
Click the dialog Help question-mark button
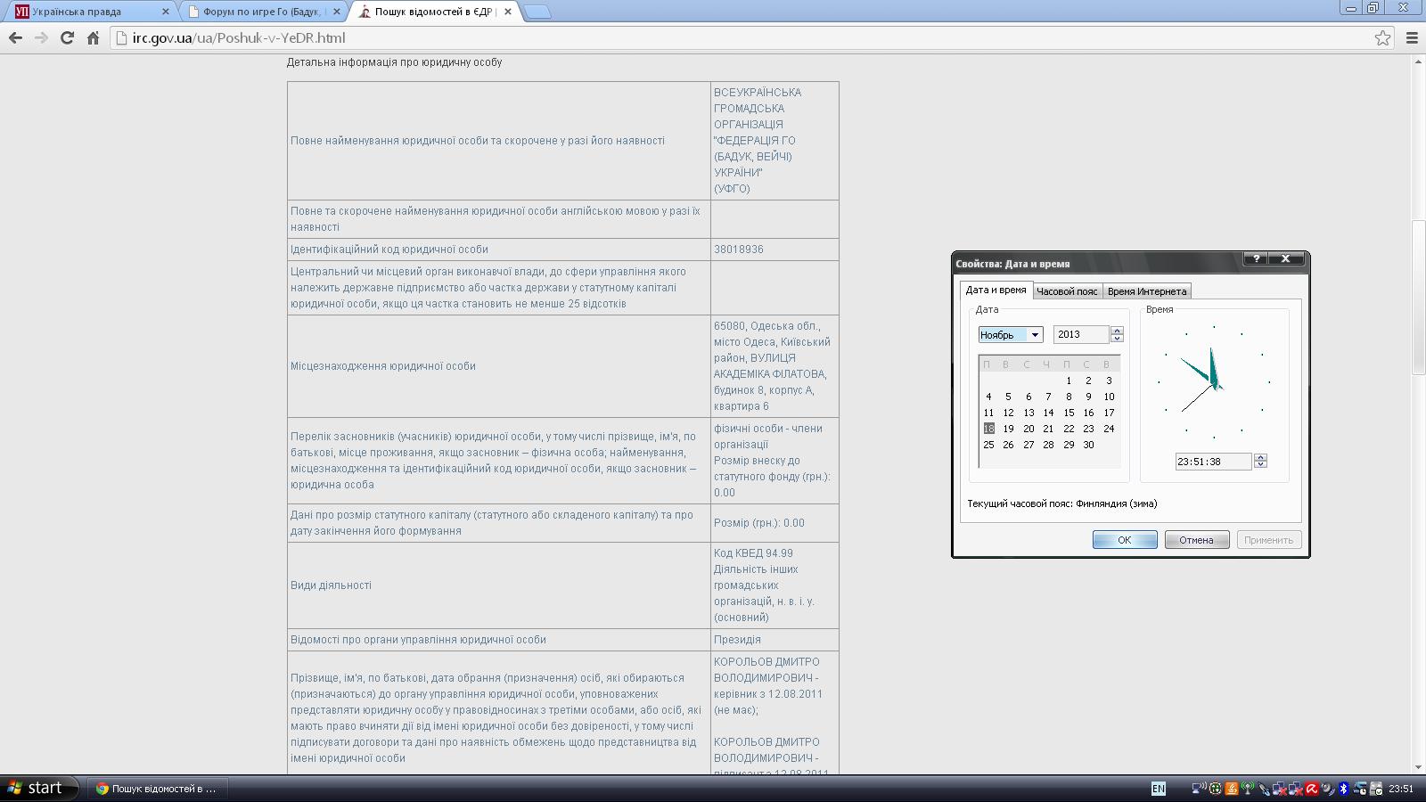(1256, 258)
